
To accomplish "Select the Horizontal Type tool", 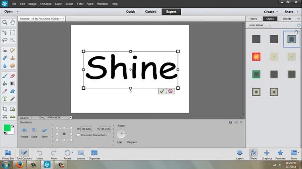I will point(5,99).
